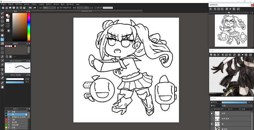Select the Operation tool below Text
Viewport: 254px width, 130px height.
2,74
